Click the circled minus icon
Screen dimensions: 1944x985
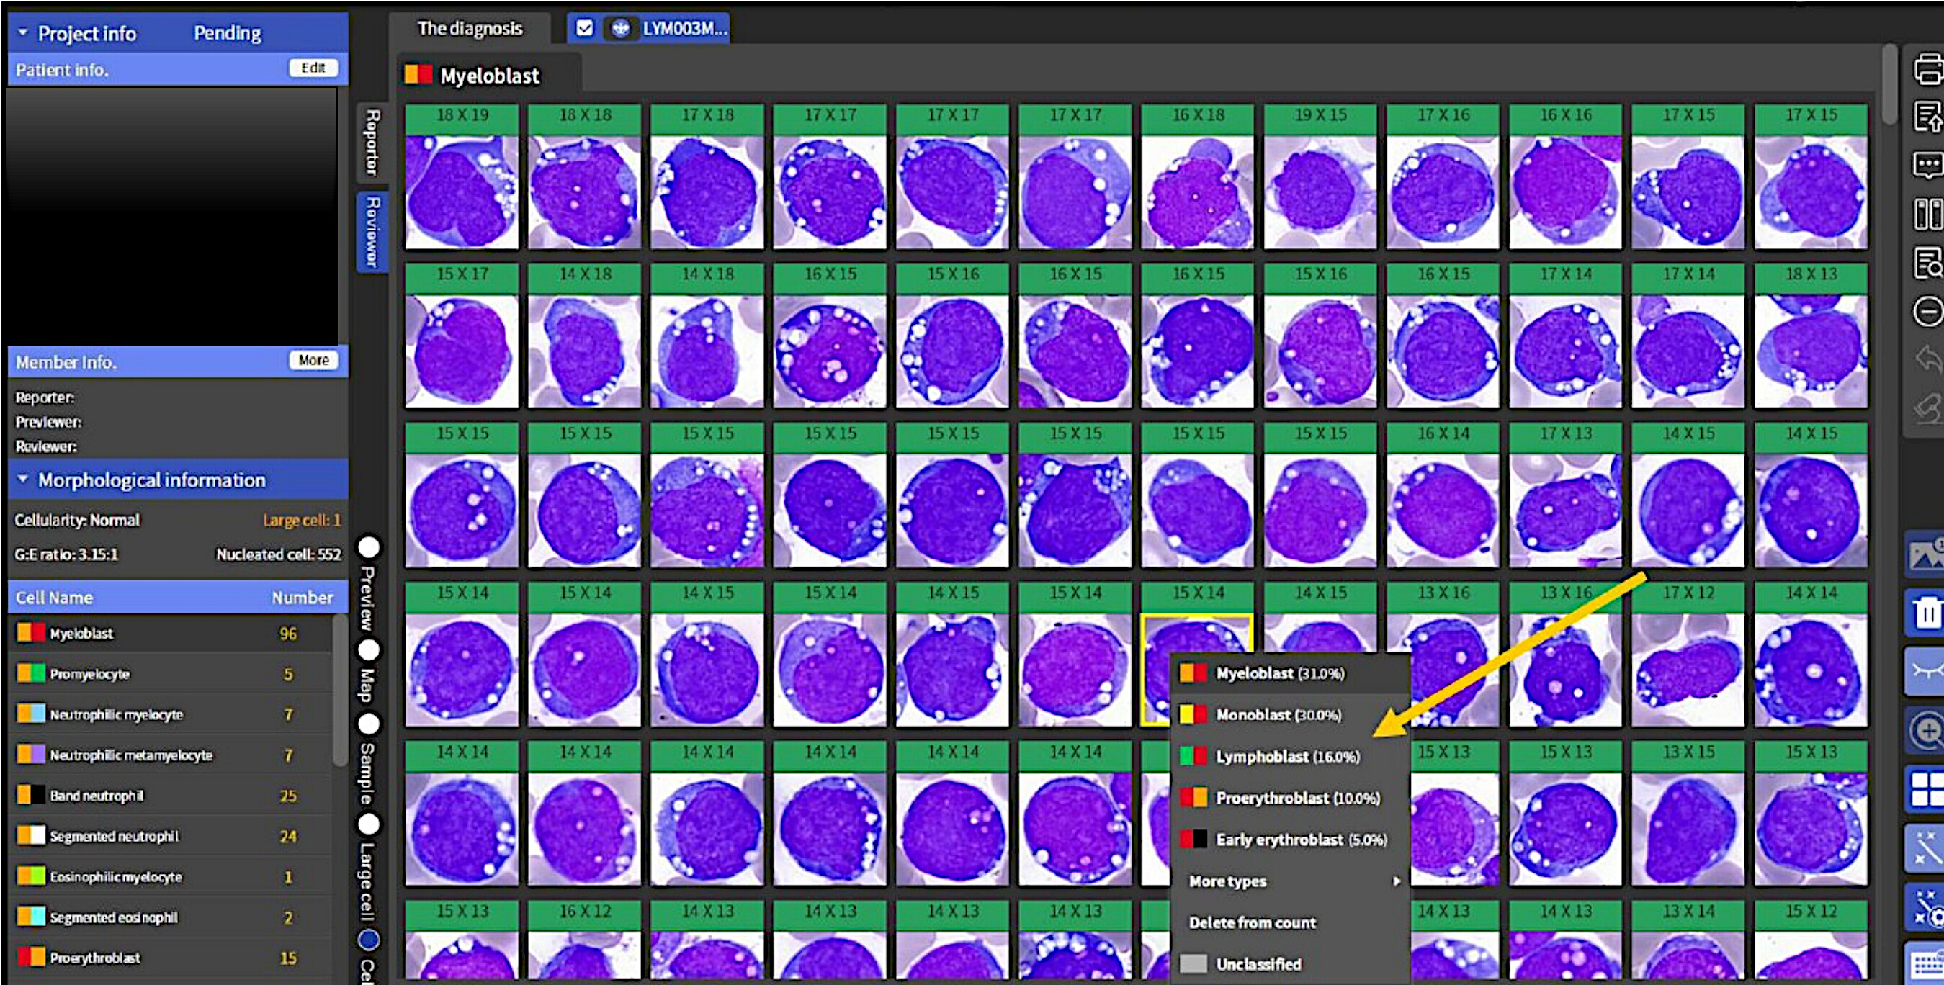point(1927,311)
